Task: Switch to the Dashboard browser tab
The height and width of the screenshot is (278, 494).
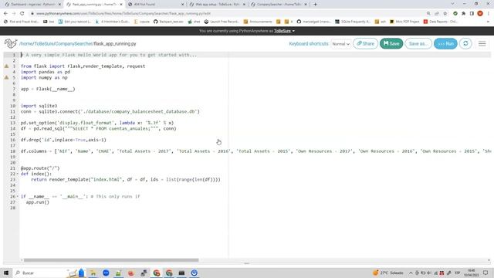Action: point(32,5)
